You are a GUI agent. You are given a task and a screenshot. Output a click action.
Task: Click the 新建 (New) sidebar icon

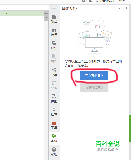tap(54, 19)
